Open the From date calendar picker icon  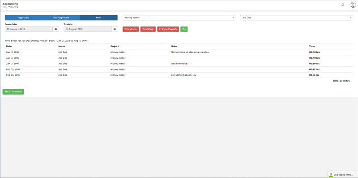click(55, 29)
